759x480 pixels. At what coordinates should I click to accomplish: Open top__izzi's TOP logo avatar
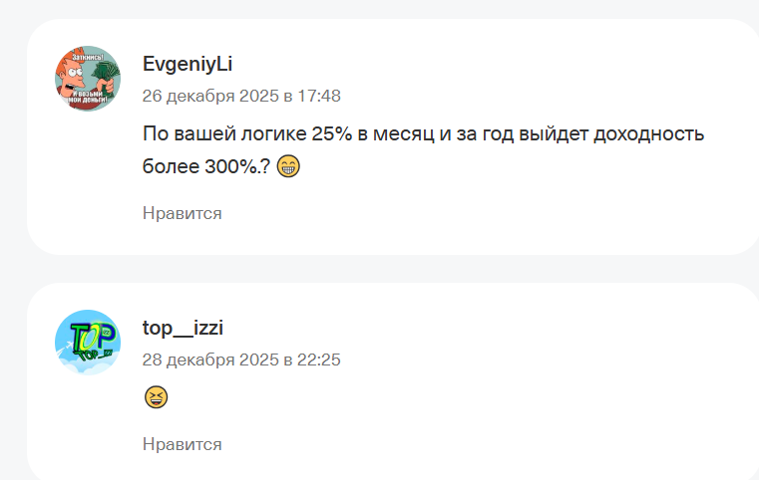(x=88, y=343)
